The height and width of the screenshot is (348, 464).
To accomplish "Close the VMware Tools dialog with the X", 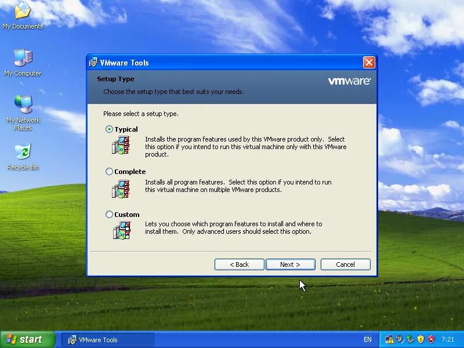I will (x=369, y=63).
